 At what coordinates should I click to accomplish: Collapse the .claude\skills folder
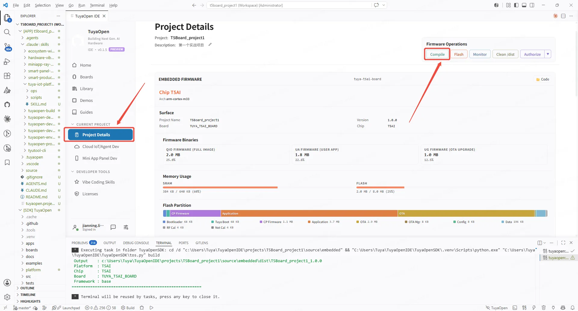pos(37,44)
